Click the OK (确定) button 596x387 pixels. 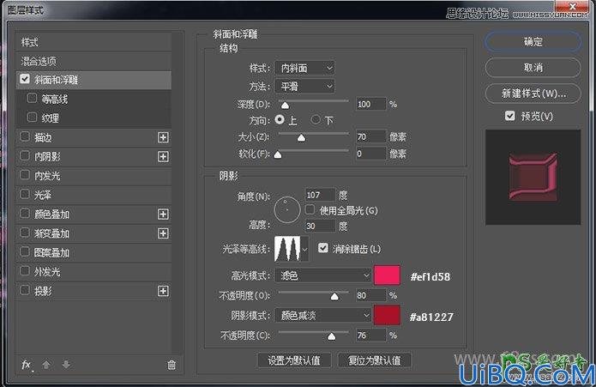pyautogui.click(x=533, y=42)
